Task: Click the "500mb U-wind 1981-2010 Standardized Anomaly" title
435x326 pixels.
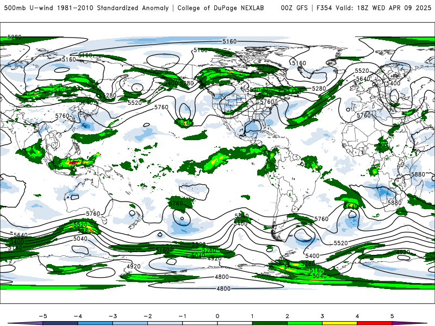Action: (x=86, y=8)
